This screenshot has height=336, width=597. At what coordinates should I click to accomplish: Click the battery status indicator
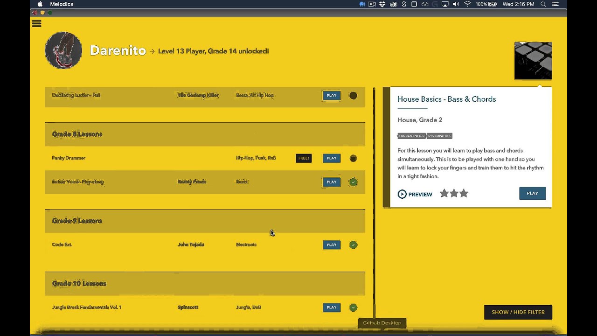[x=486, y=4]
